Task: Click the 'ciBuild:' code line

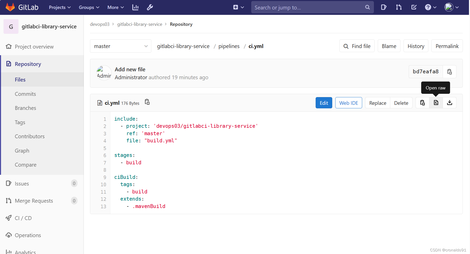Action: pos(126,177)
